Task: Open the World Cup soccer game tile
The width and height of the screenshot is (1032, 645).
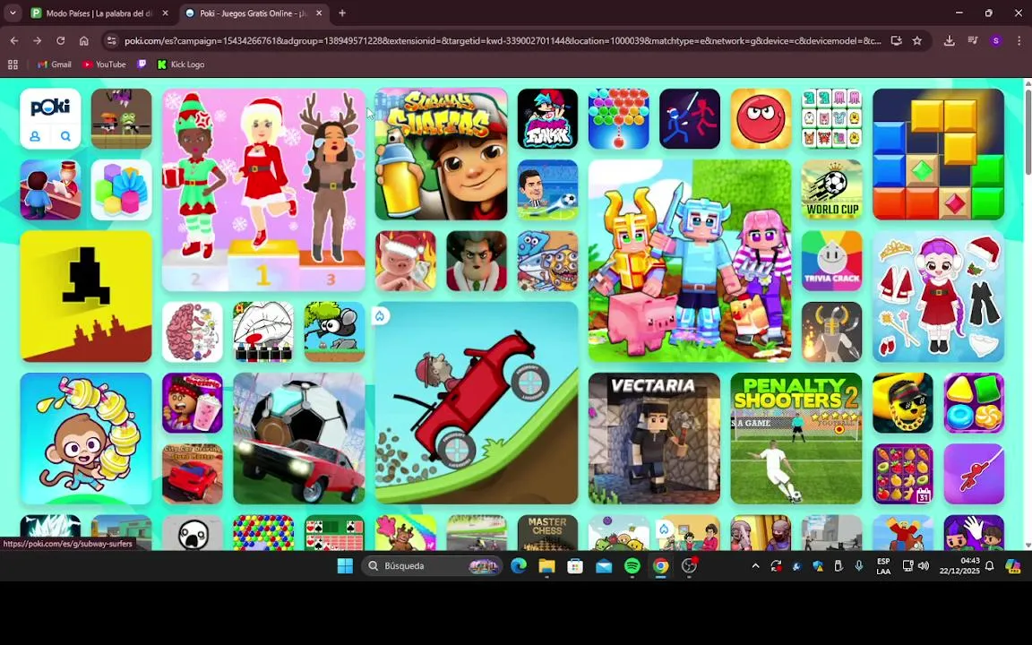Action: [832, 190]
